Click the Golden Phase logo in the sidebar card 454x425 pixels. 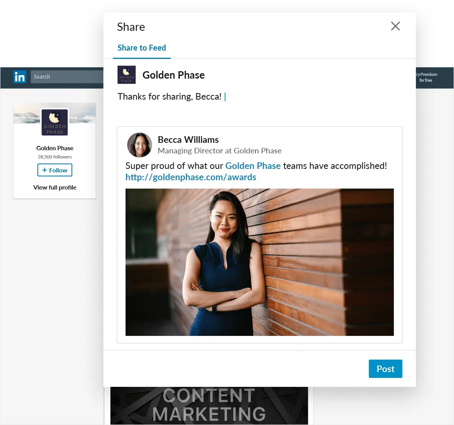55,122
